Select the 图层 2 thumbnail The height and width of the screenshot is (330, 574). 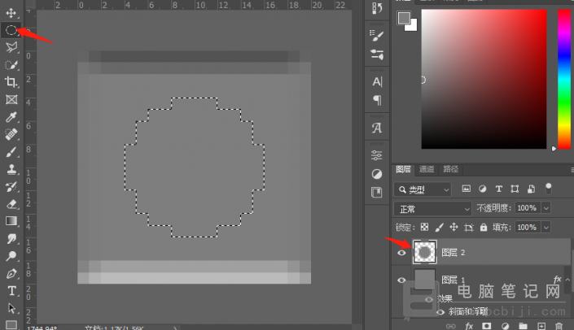point(425,252)
